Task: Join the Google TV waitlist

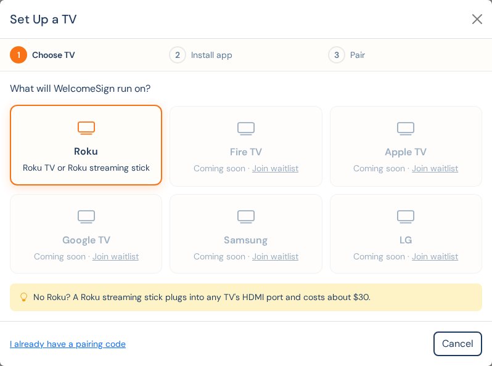Action: pyautogui.click(x=115, y=256)
